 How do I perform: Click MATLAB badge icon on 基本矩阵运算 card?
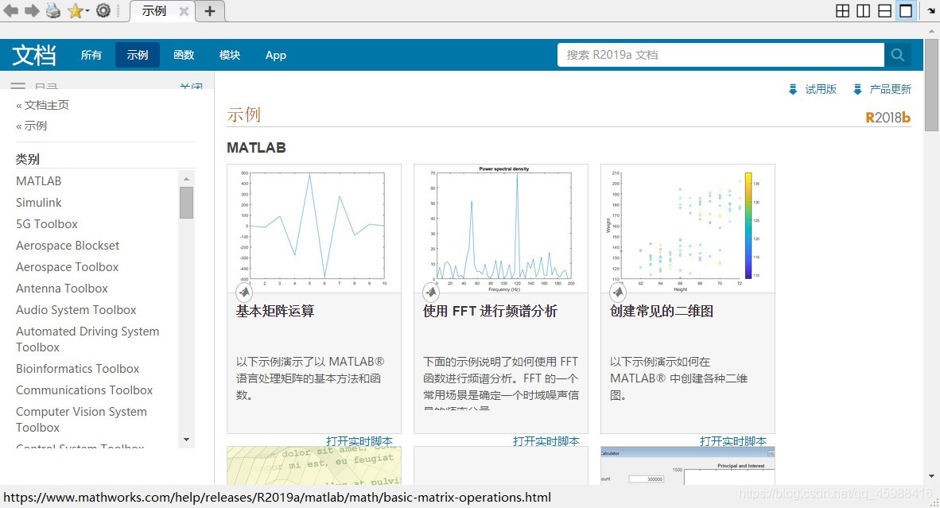[x=244, y=293]
